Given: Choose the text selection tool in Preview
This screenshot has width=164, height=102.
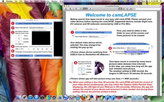Looking at the screenshot, I should (x=80, y=9).
